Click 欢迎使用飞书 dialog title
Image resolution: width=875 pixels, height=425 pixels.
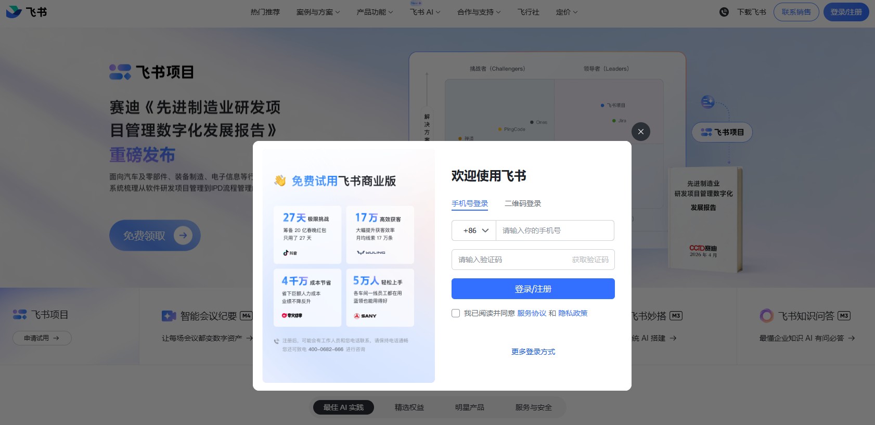pyautogui.click(x=488, y=176)
